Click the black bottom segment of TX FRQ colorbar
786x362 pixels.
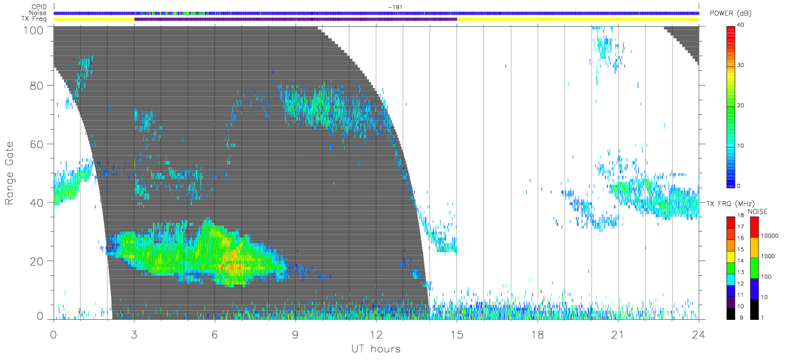(x=731, y=312)
